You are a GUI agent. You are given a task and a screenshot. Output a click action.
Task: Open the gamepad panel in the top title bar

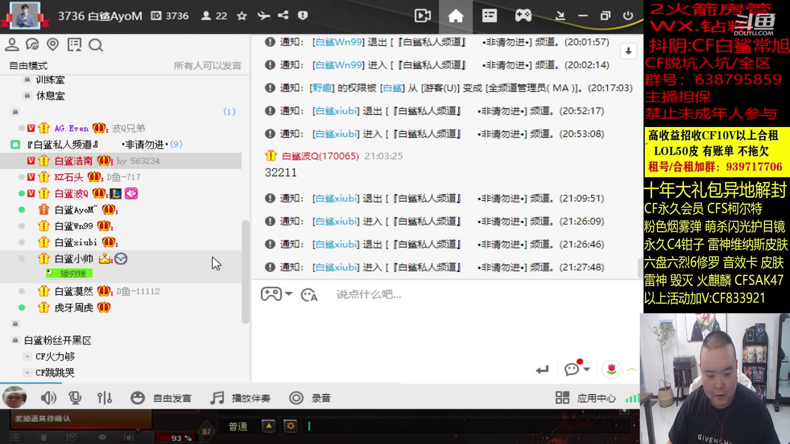[x=523, y=16]
